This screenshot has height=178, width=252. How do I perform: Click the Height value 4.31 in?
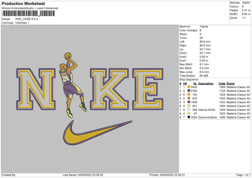click(246, 10)
